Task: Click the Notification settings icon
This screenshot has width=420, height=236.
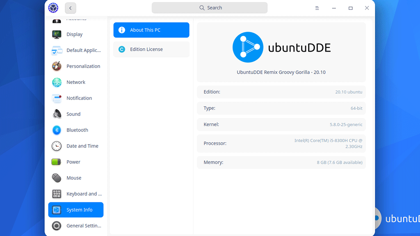Action: click(57, 98)
